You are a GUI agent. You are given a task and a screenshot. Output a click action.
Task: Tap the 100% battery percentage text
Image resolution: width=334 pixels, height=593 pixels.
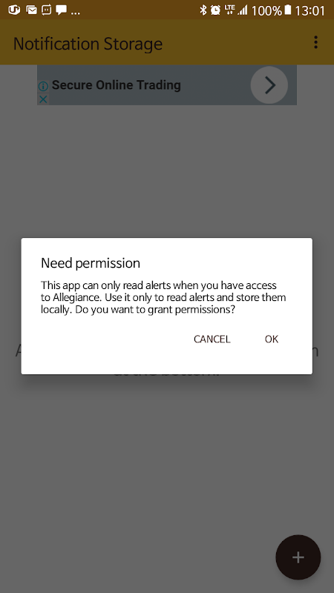tap(266, 10)
